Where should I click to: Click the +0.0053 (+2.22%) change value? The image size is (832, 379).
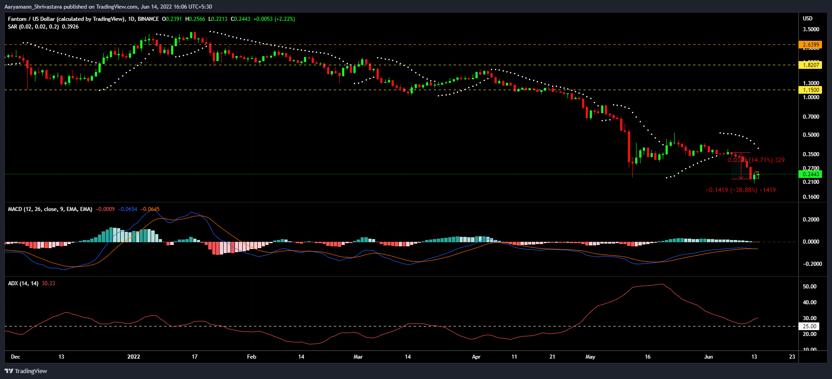(274, 19)
